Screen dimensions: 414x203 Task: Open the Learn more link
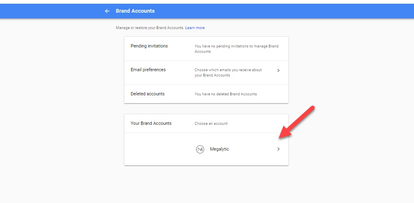click(x=195, y=28)
